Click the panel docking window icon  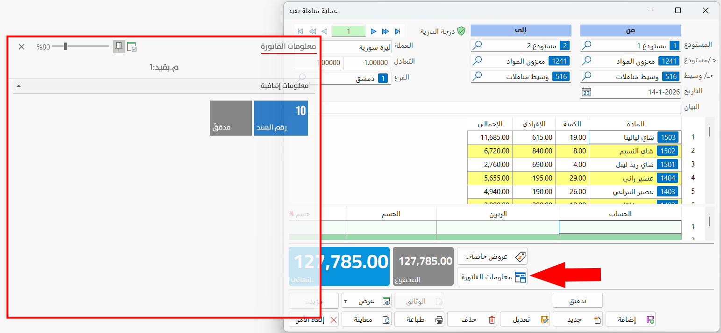point(132,47)
